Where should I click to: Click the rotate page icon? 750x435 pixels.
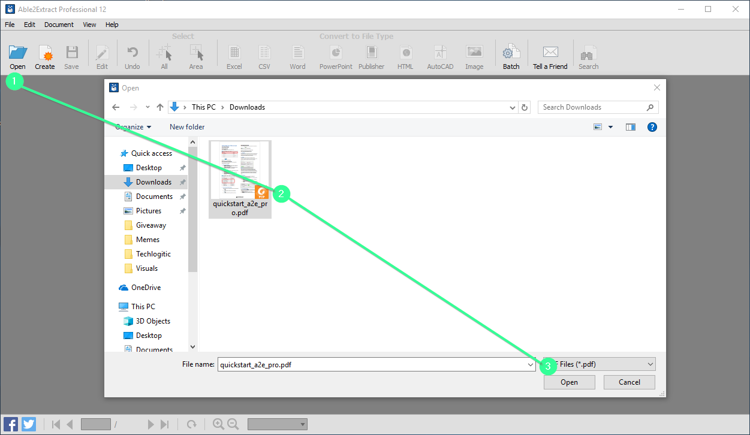pyautogui.click(x=192, y=424)
